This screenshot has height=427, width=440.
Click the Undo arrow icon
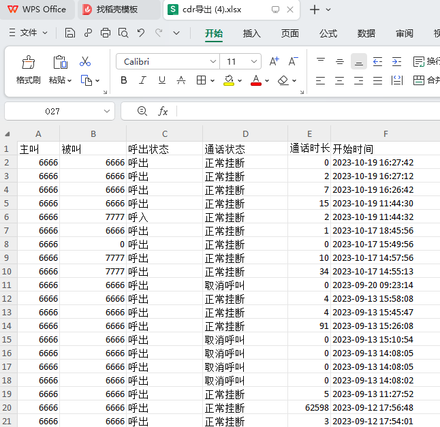pyautogui.click(x=141, y=33)
